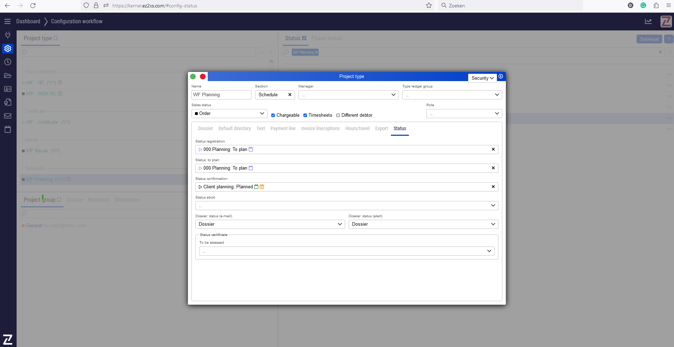Screen dimensions: 674x347
Task: Click the settings gear icon in sidebar
Action: (8, 49)
